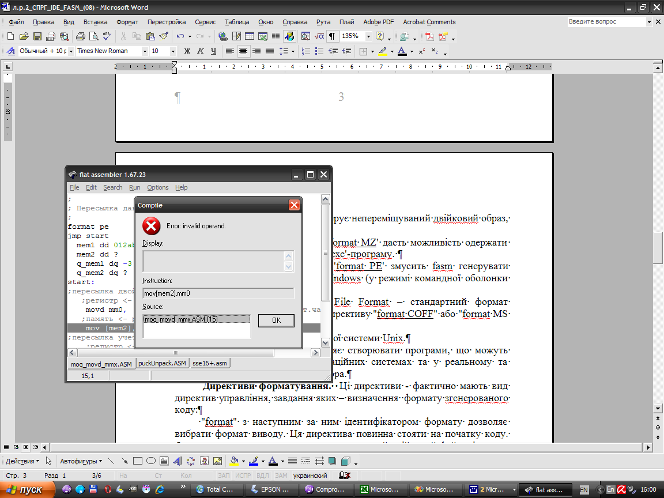664x498 pixels.
Task: Toggle align left paragraph button
Action: point(229,51)
